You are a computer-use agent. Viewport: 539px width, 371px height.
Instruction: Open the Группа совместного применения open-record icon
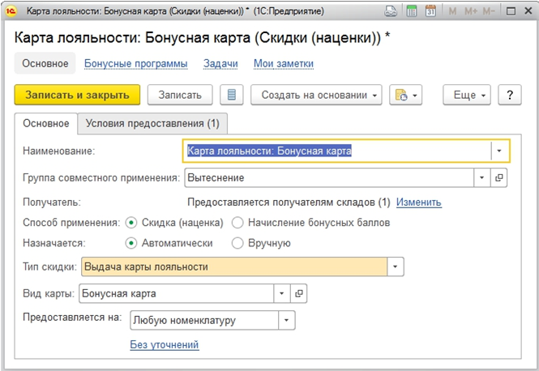(x=499, y=177)
